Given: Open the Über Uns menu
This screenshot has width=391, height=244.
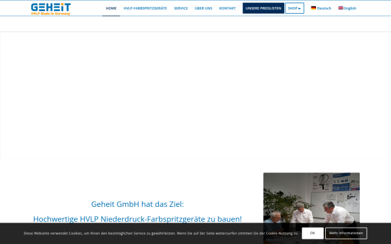Looking at the screenshot, I should click(203, 8).
